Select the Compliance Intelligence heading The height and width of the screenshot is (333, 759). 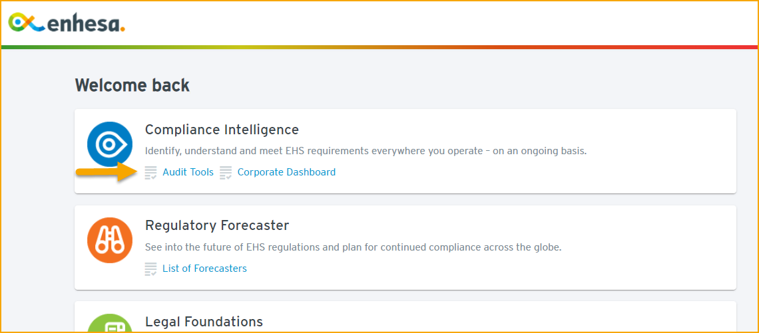[x=222, y=130]
